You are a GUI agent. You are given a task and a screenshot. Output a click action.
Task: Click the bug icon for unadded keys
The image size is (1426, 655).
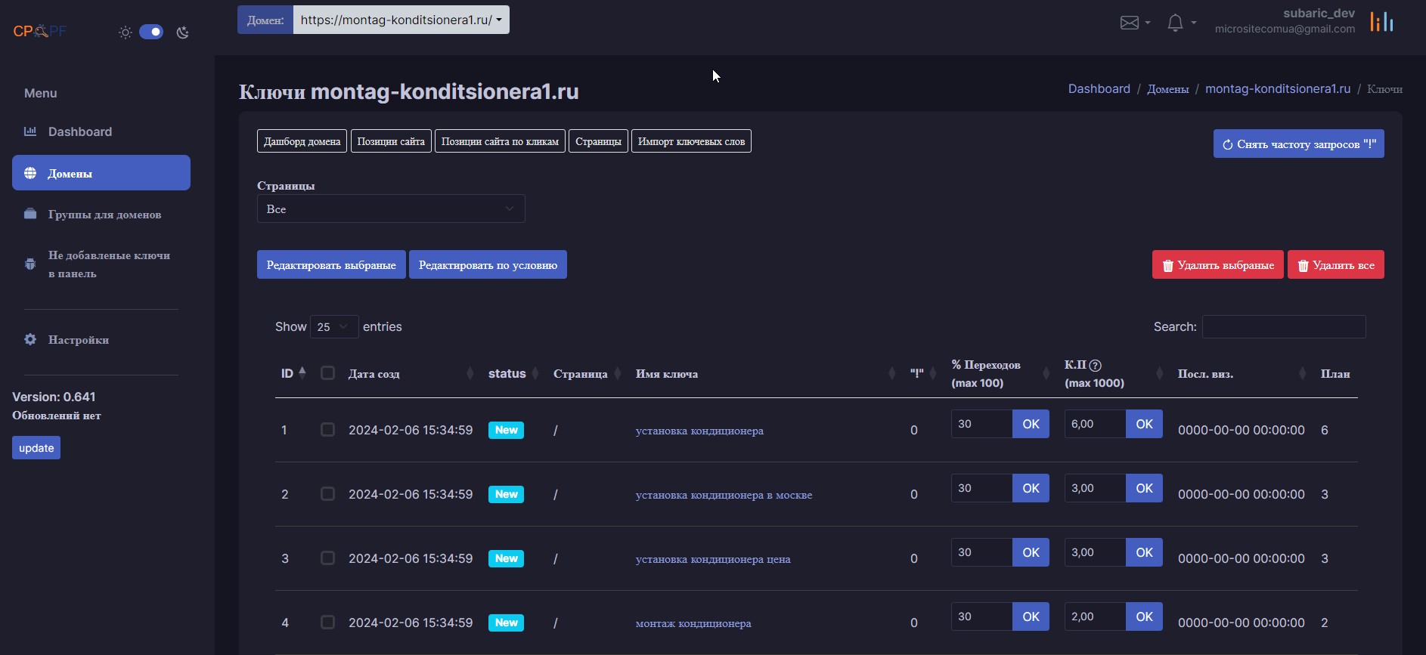click(30, 264)
